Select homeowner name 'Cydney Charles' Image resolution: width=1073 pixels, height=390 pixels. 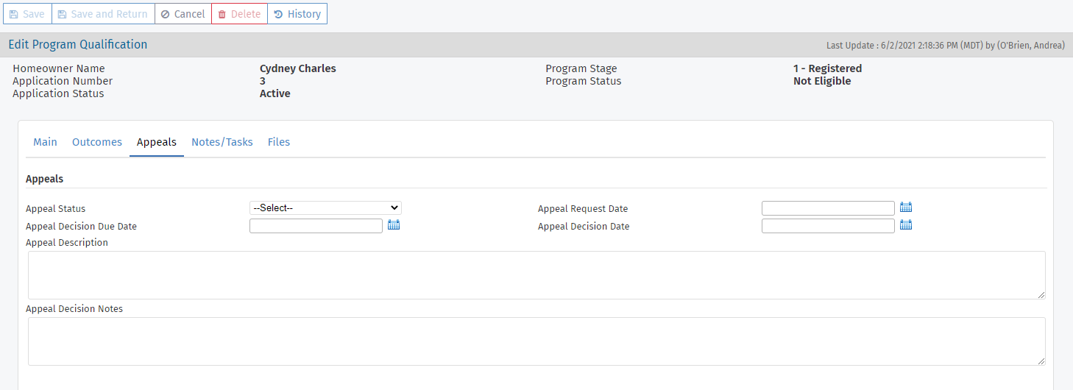coord(298,68)
